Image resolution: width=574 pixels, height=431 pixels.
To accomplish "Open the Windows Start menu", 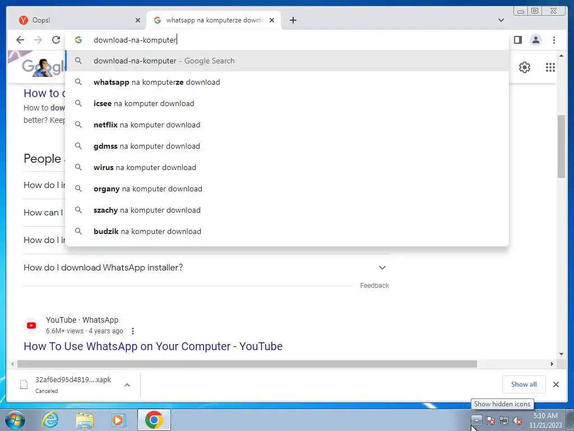I will tap(15, 420).
